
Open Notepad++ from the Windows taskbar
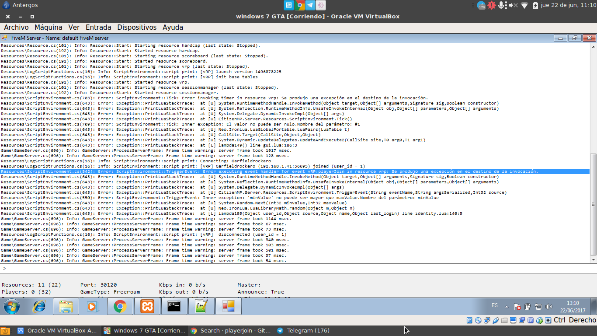click(x=201, y=307)
